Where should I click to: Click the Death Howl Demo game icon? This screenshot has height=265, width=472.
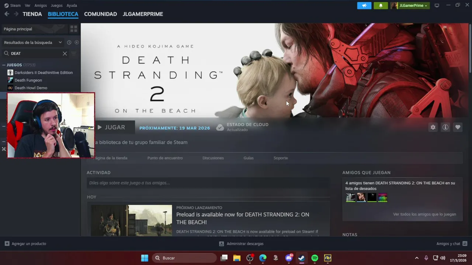click(10, 88)
